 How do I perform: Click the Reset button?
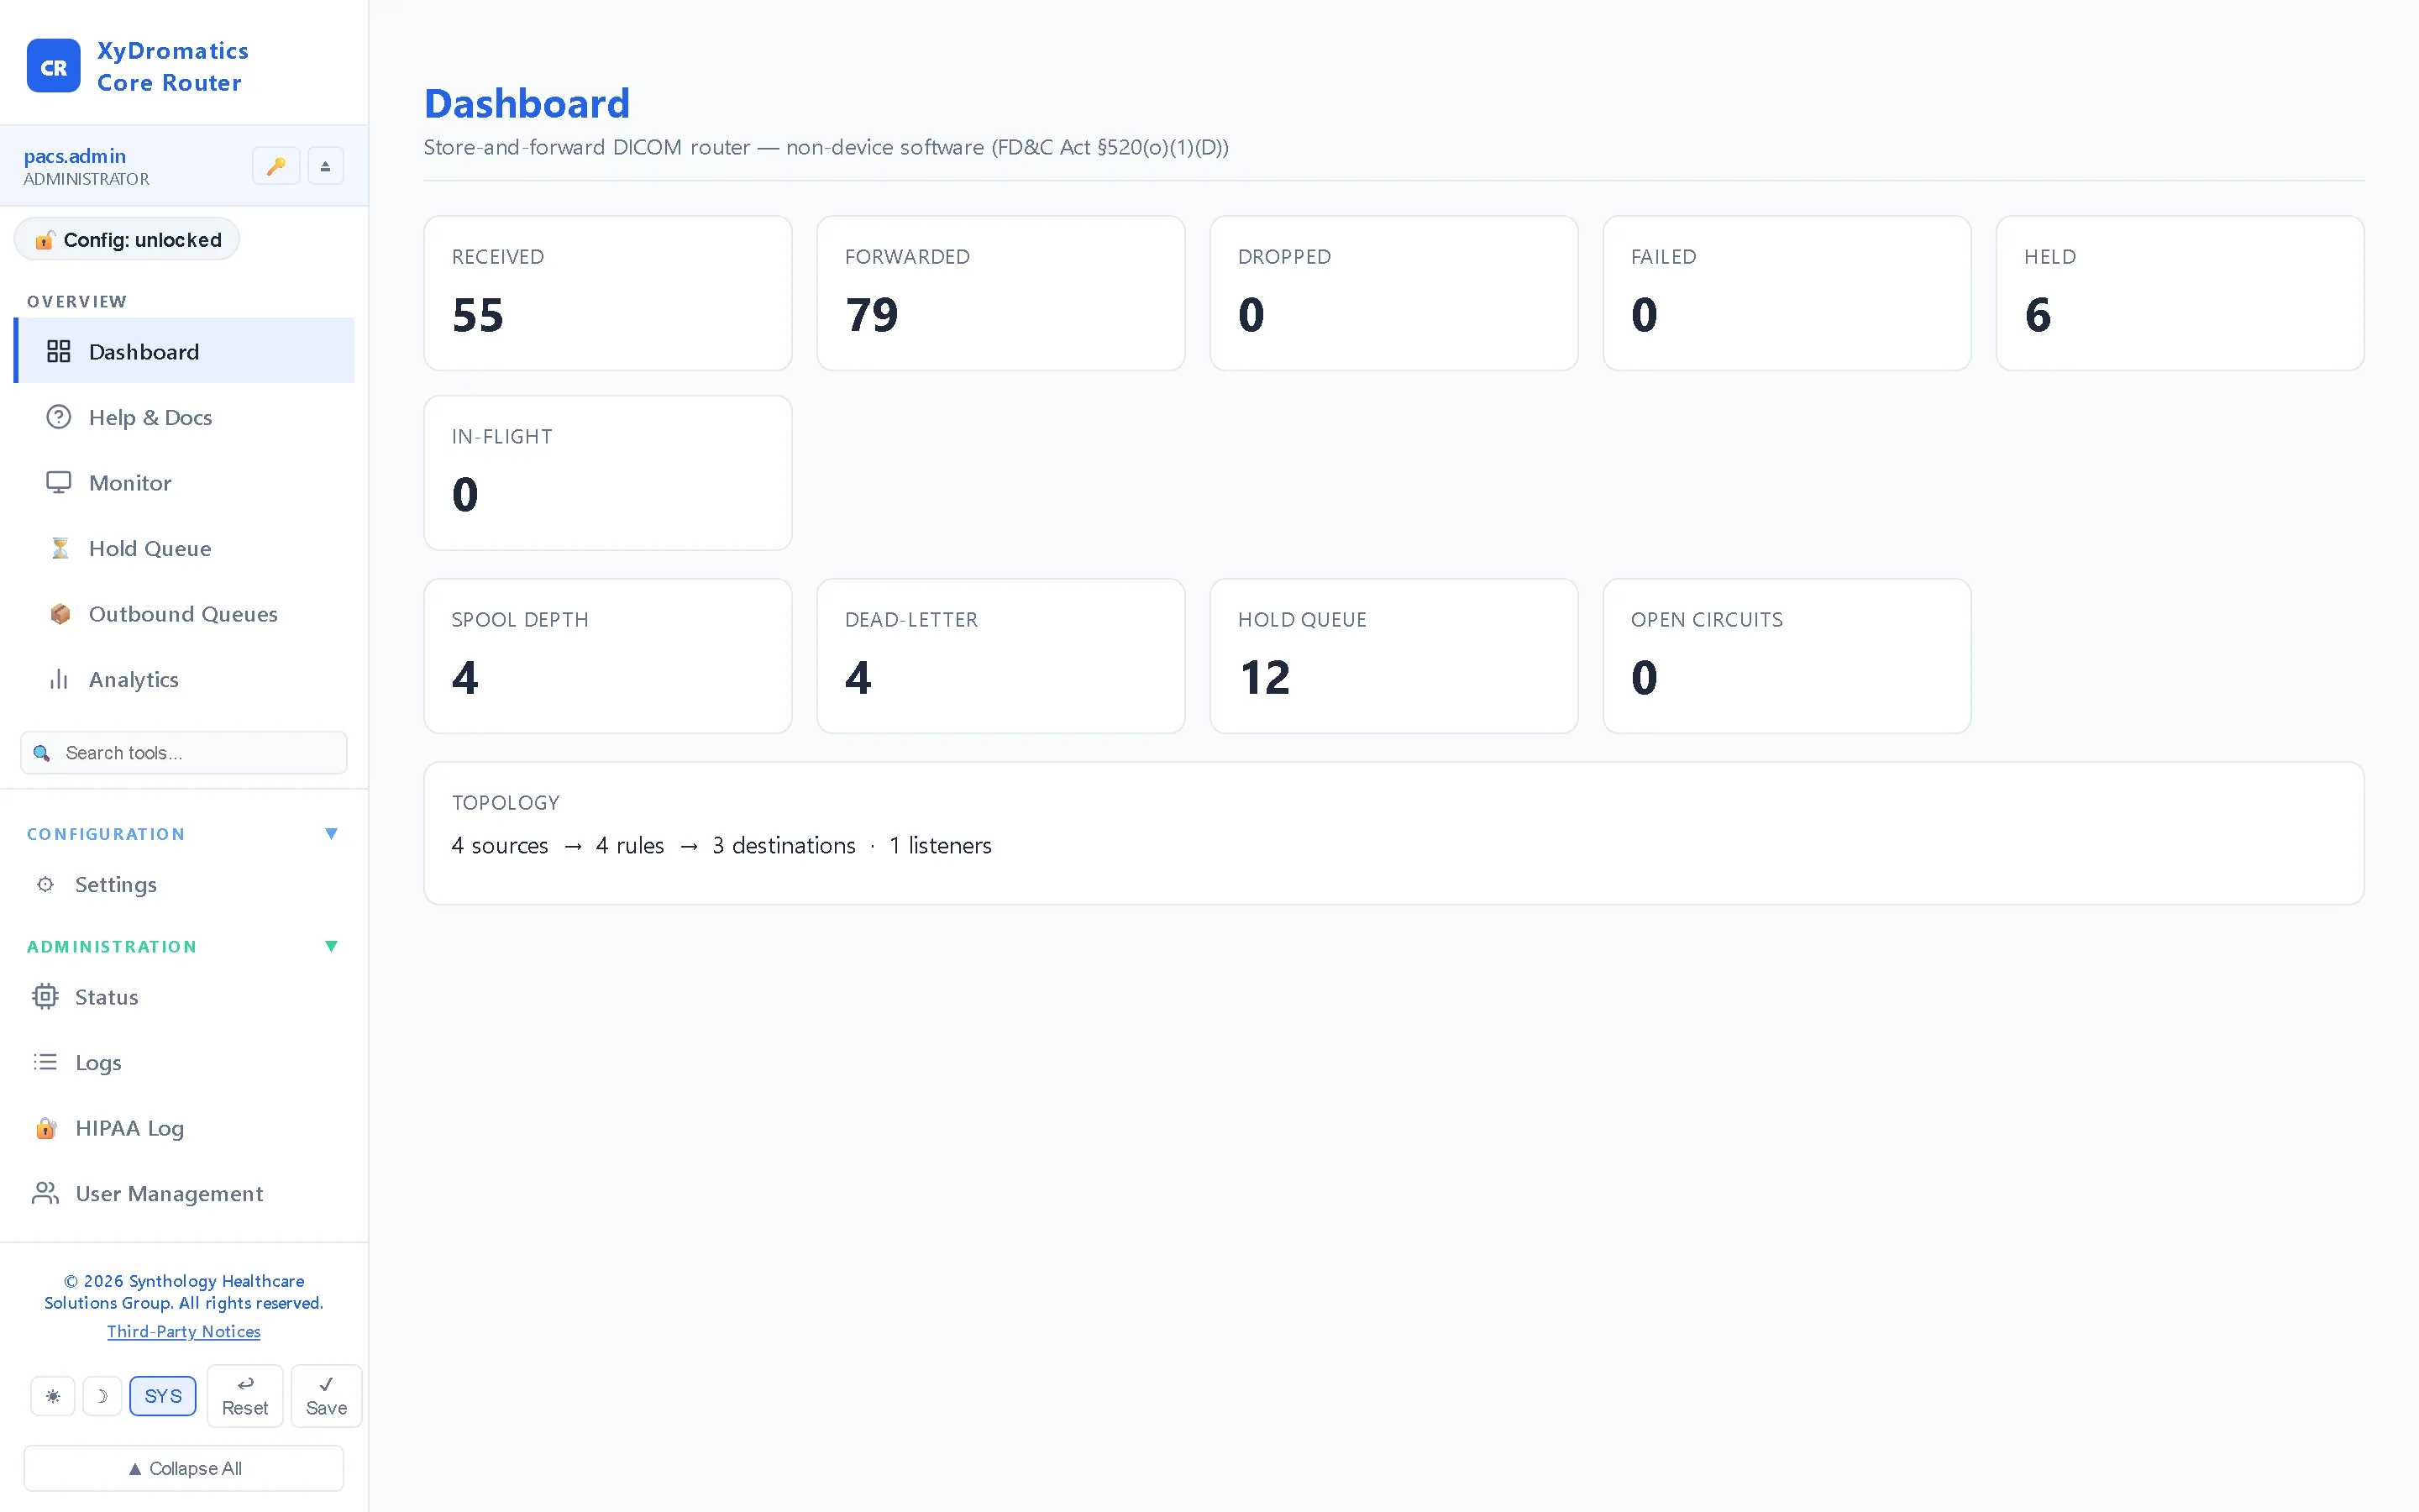click(245, 1396)
